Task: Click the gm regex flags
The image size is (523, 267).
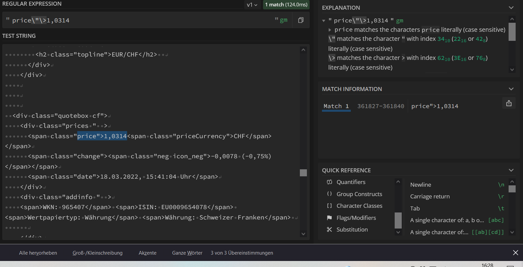Action: click(x=283, y=20)
